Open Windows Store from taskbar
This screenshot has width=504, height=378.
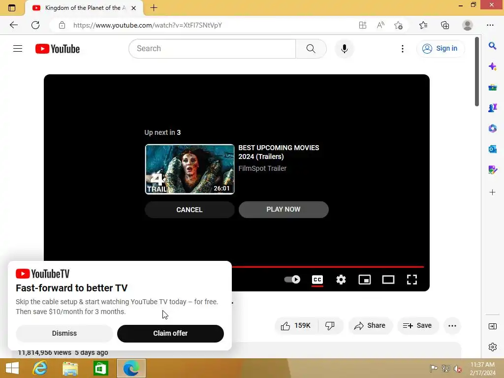tap(100, 368)
